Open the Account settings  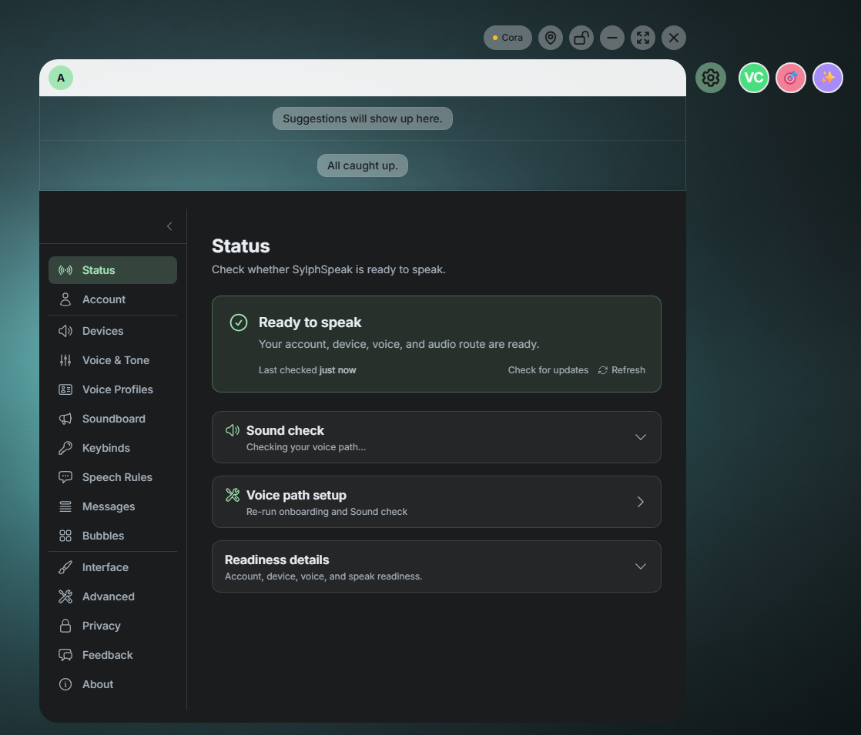pyautogui.click(x=112, y=299)
